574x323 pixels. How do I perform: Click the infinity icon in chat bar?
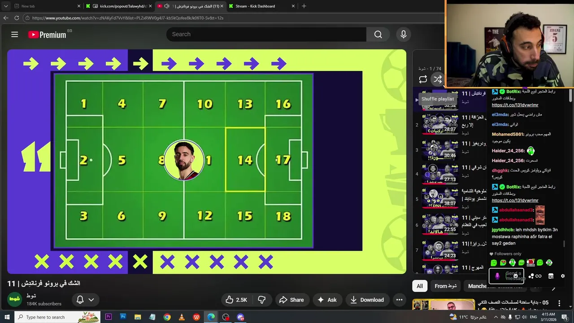tap(538, 276)
